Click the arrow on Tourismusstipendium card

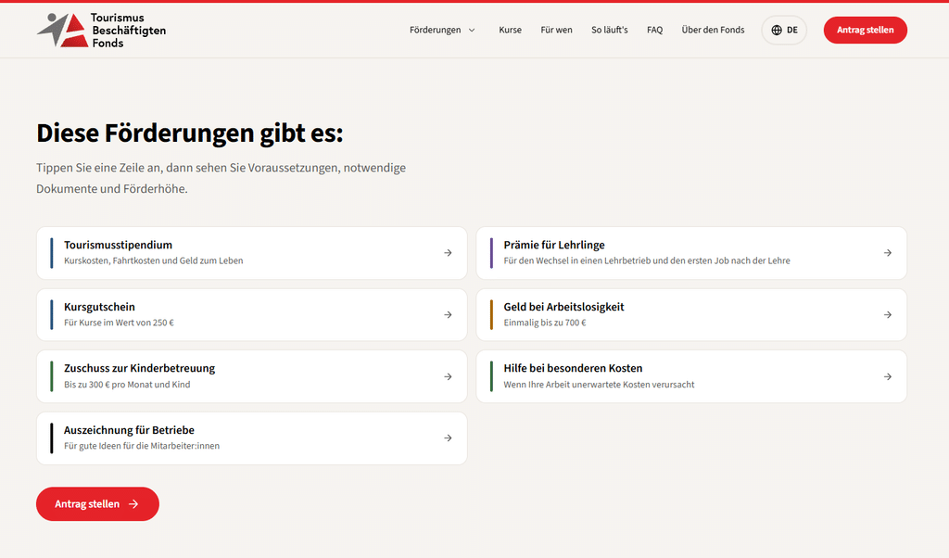pyautogui.click(x=448, y=253)
